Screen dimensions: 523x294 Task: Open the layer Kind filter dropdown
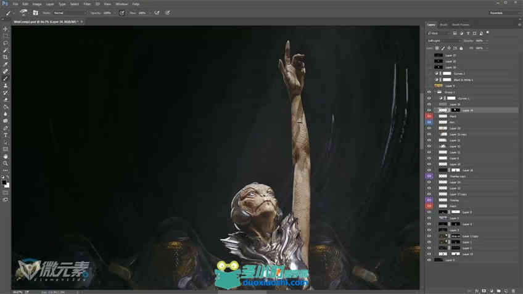coord(439,33)
